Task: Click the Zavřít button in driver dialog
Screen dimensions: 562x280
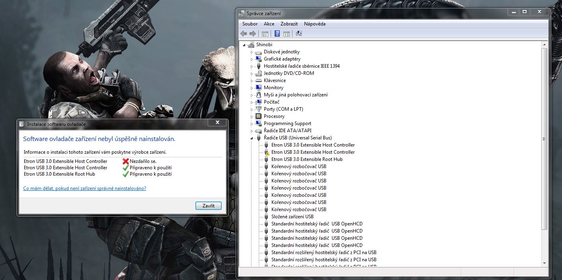Action: pos(209,206)
